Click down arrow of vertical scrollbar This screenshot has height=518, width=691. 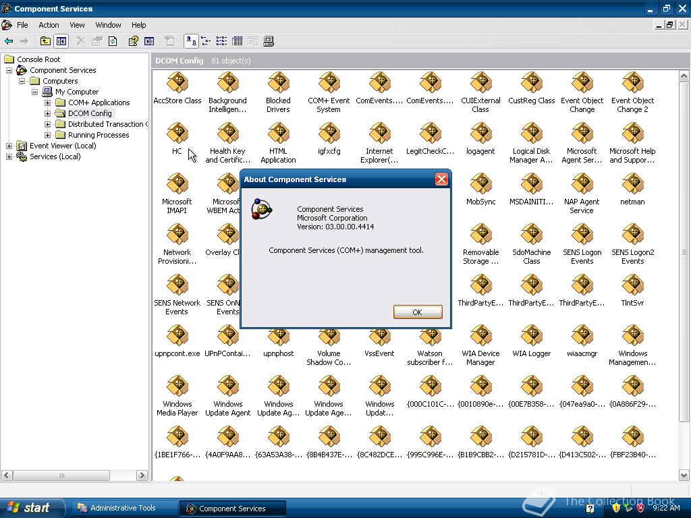684,476
